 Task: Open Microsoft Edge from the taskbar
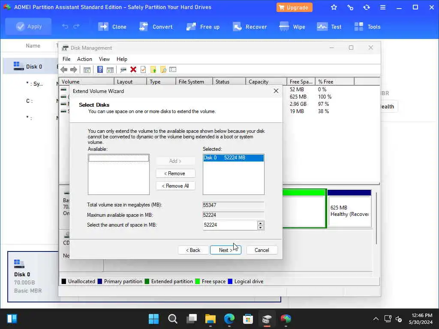(x=229, y=319)
